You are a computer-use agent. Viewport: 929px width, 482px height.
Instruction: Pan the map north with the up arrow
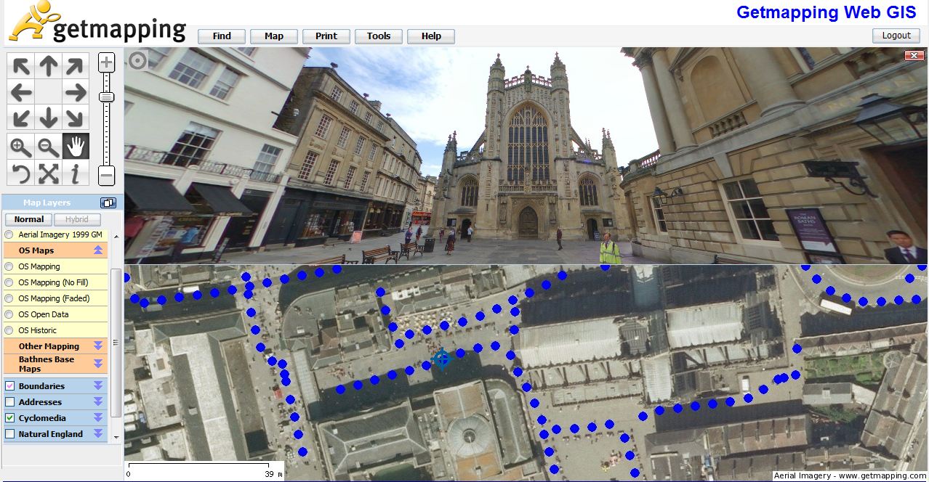coord(49,67)
